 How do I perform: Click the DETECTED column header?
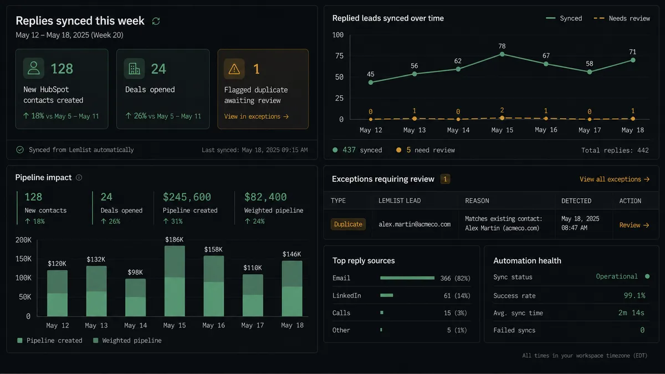pyautogui.click(x=576, y=201)
